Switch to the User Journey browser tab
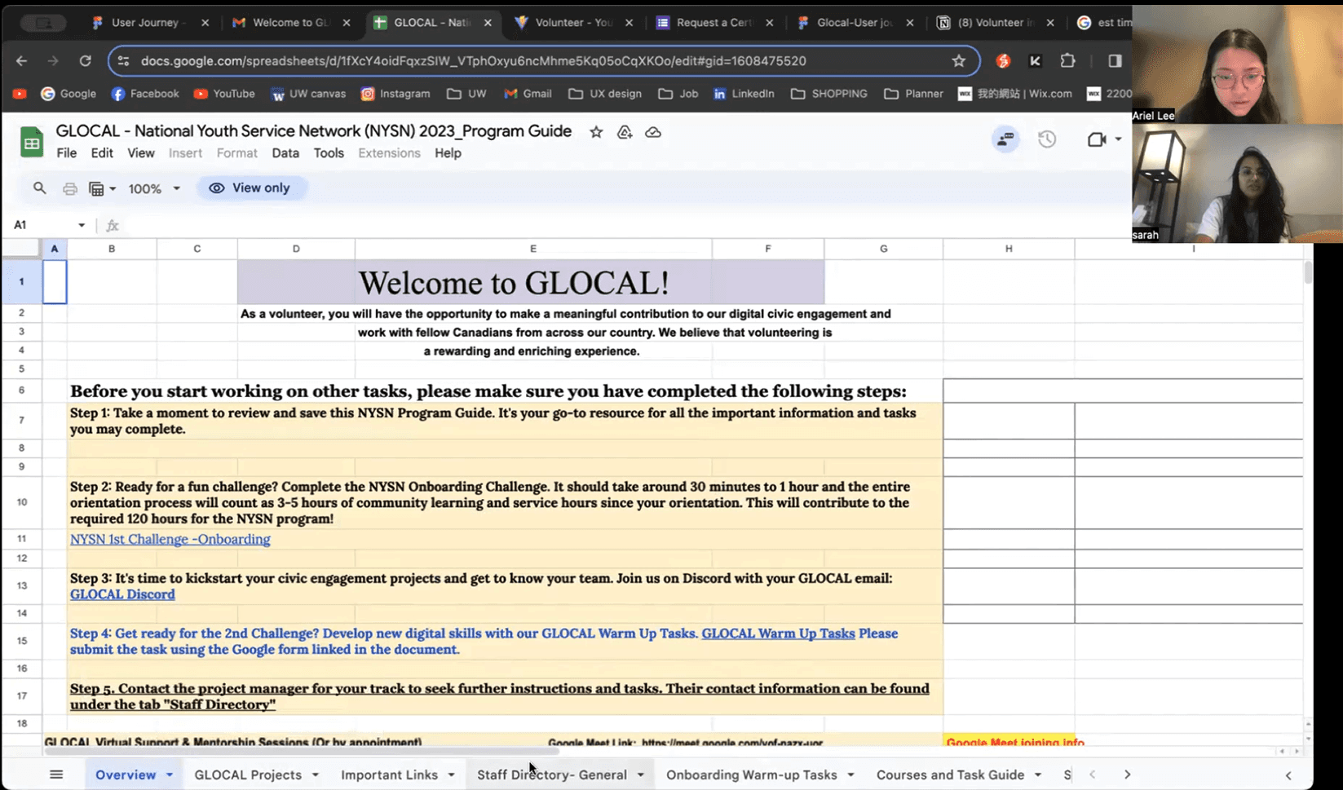Screen dimensions: 1343x790 tap(151, 23)
